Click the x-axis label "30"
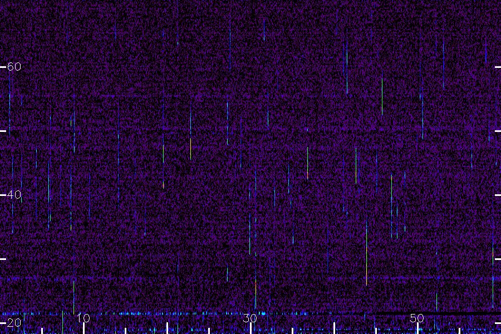501x334 pixels. (250, 318)
